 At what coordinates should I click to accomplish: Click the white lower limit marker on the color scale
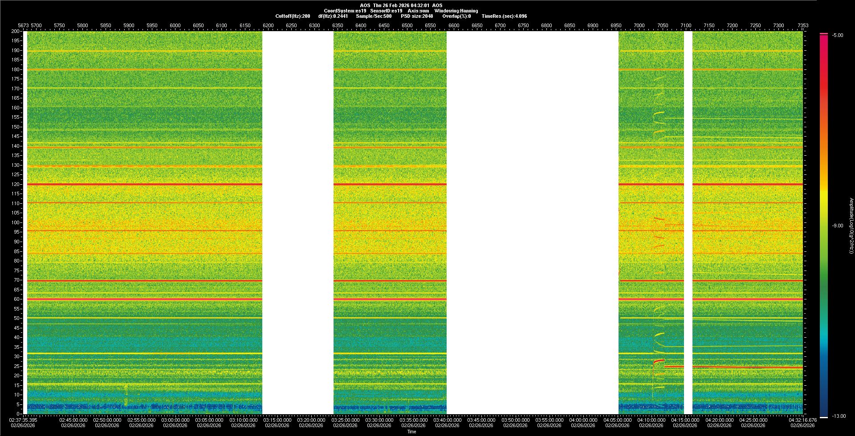coord(823,417)
